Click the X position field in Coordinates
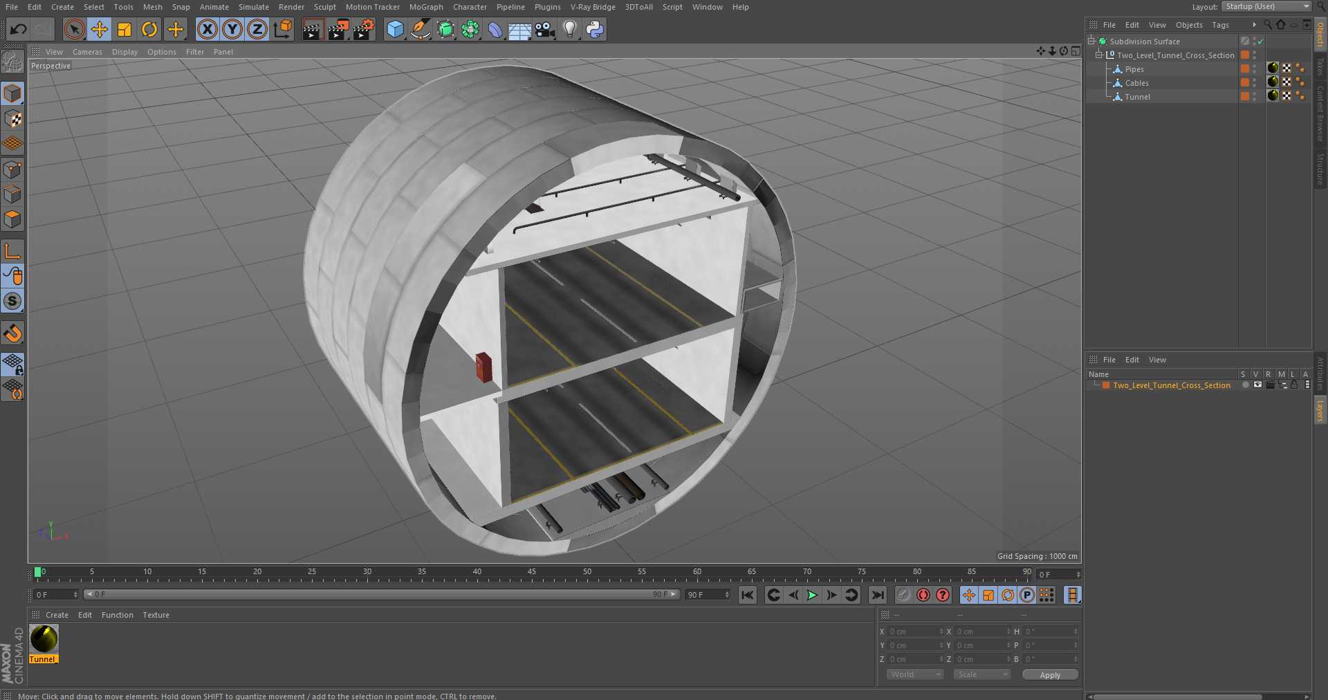 click(915, 632)
